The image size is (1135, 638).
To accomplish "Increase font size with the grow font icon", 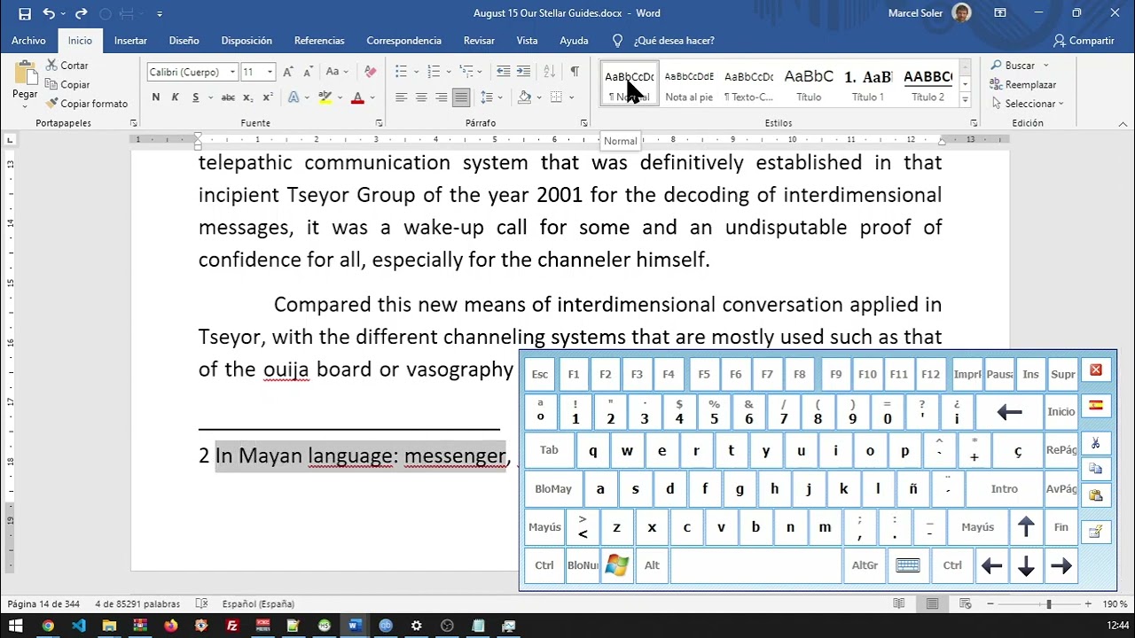I will pyautogui.click(x=288, y=72).
